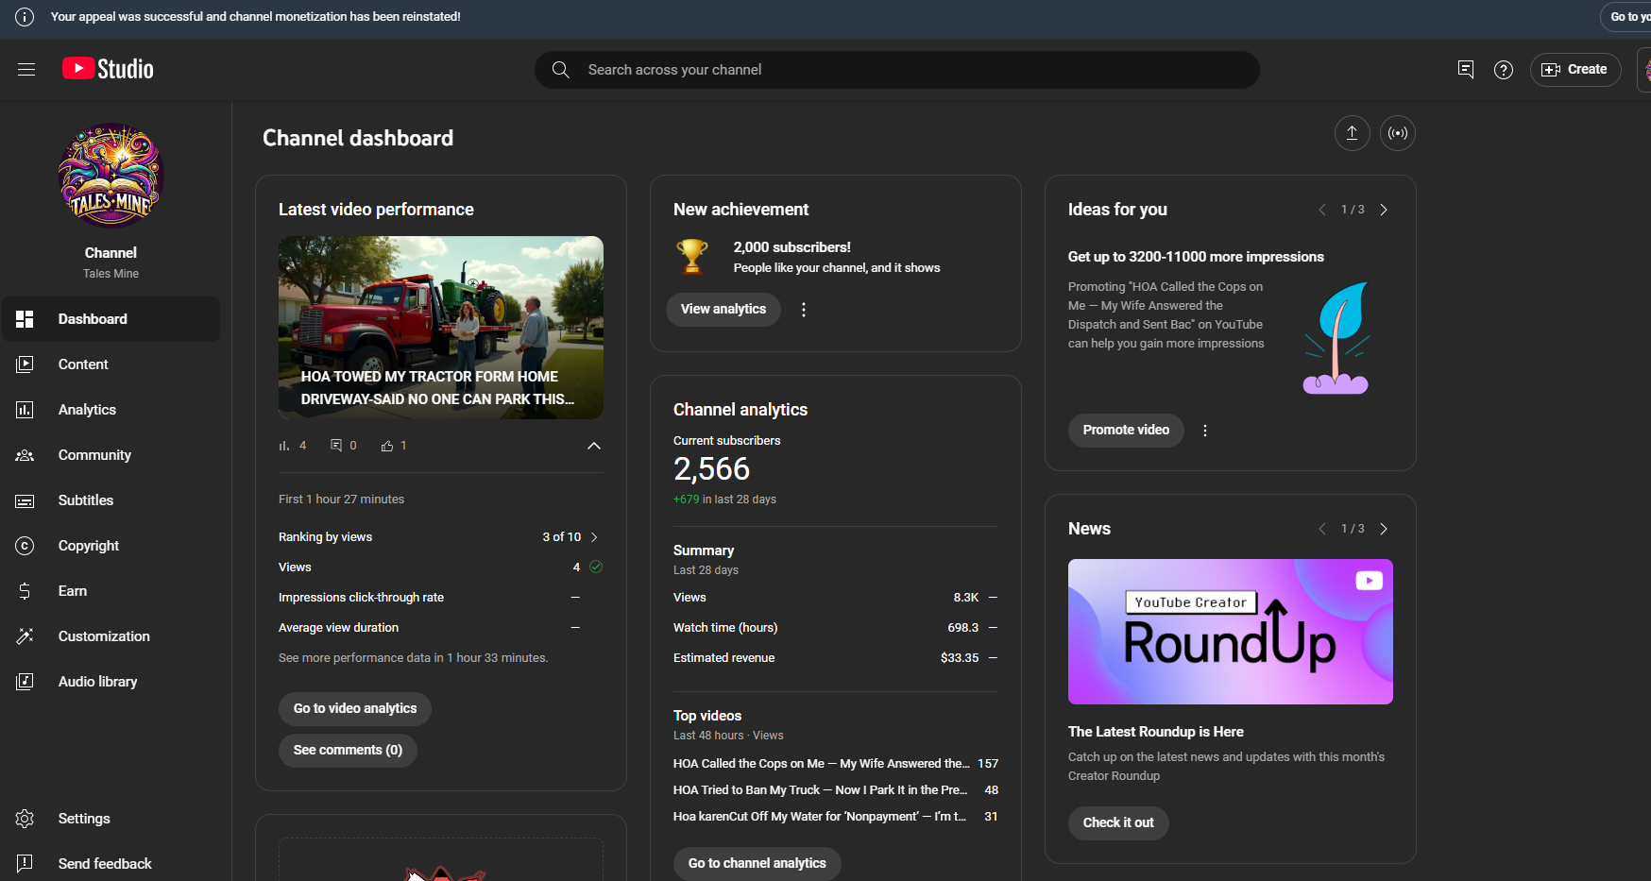This screenshot has width=1651, height=881.
Task: Click View analytics in New achievement
Action: [x=723, y=310]
